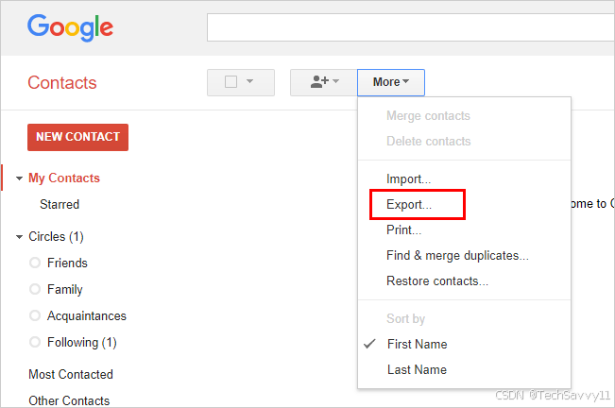
Task: Open the Friends circle
Action: point(67,263)
